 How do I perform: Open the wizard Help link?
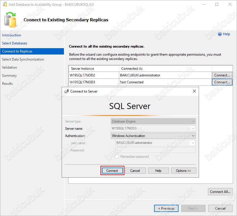coord(226,34)
